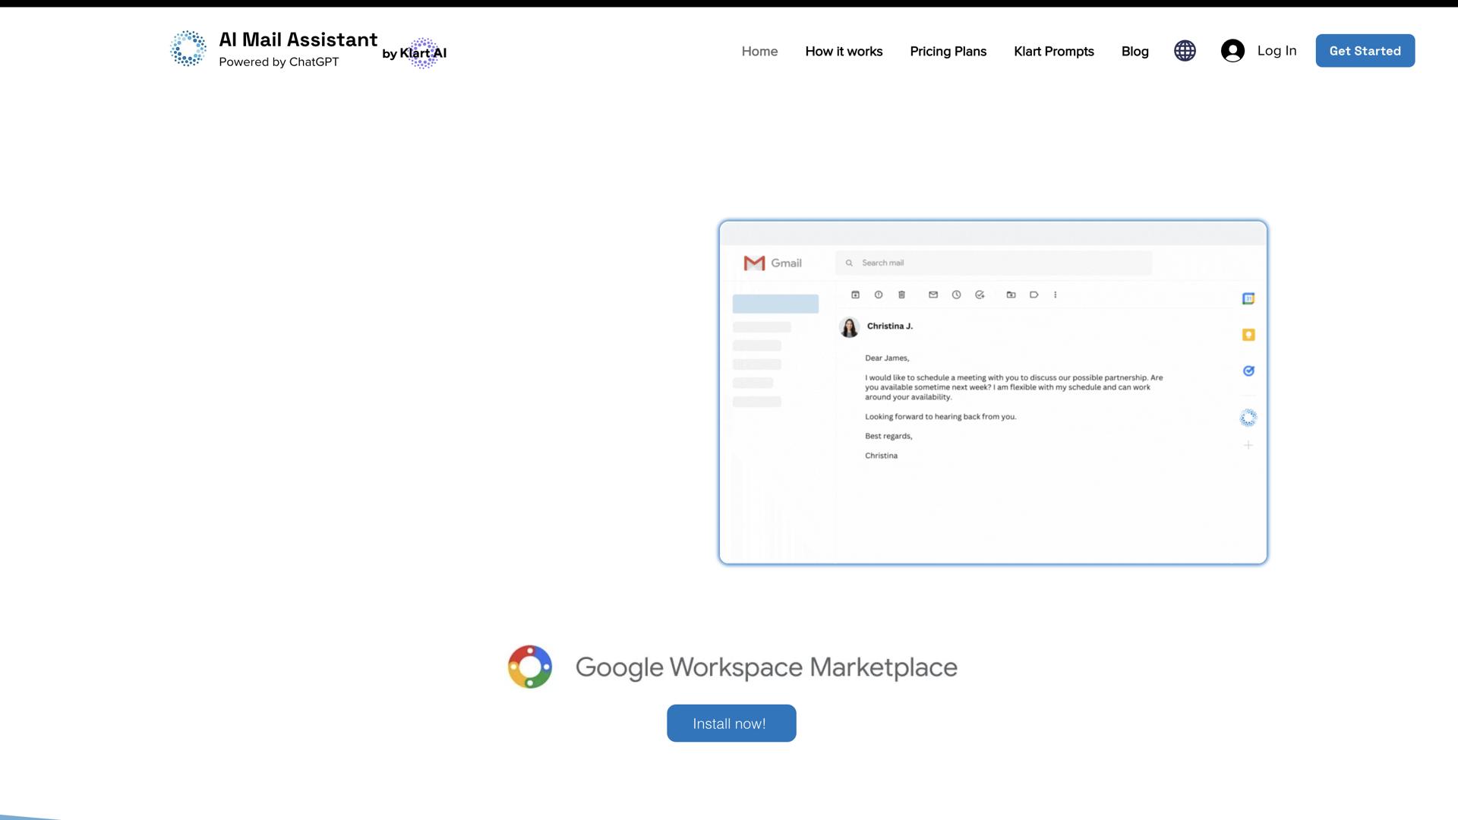Click the plus get add-ons icon

coord(1248,445)
